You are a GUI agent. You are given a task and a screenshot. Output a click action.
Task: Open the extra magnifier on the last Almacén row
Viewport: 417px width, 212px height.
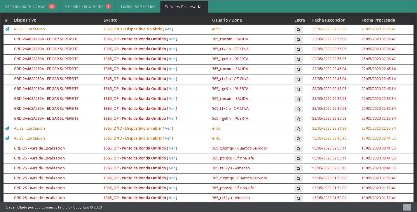(298, 199)
